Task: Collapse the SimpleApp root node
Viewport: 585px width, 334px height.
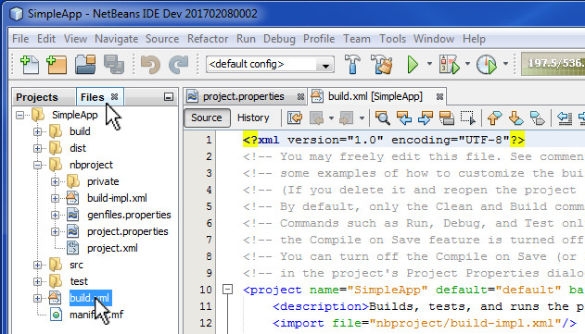Action: 19,115
